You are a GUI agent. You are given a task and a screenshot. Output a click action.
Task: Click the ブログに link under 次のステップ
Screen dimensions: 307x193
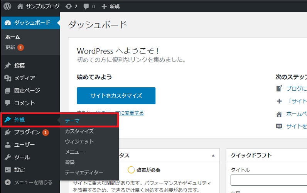297,88
